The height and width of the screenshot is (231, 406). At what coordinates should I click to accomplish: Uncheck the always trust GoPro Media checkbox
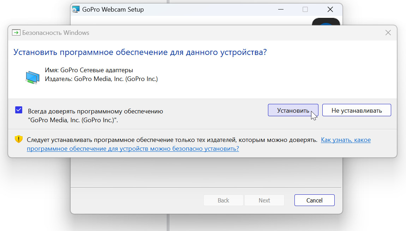(19, 110)
